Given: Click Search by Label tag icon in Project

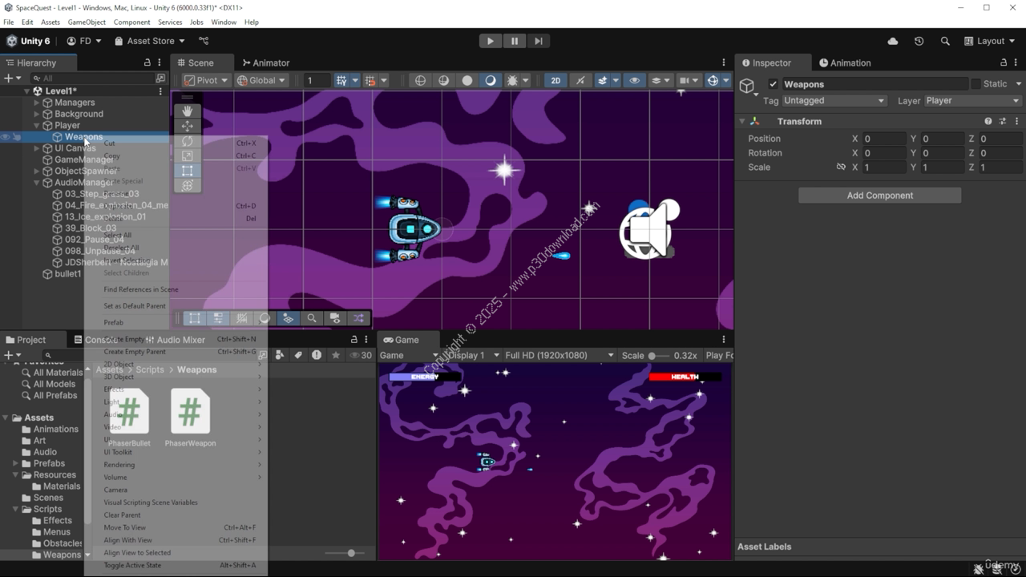Looking at the screenshot, I should 298,355.
